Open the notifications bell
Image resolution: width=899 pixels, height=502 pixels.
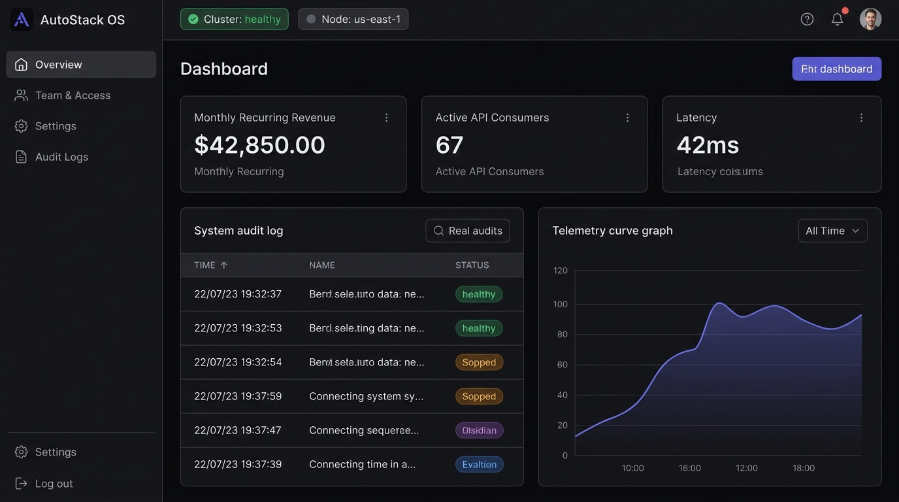coord(837,19)
